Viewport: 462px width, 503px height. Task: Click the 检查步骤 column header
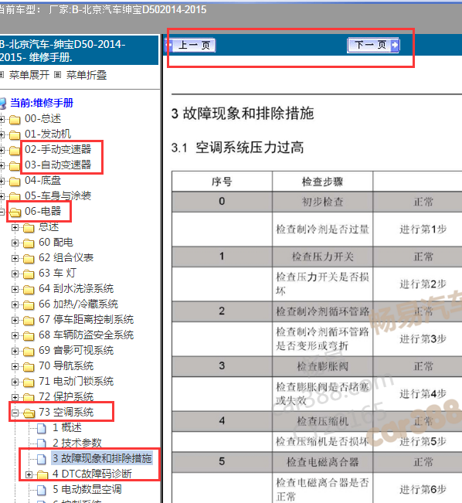click(x=322, y=182)
